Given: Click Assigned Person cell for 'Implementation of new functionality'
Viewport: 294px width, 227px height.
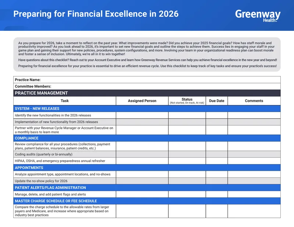Looking at the screenshot, I should pyautogui.click(x=142, y=122).
